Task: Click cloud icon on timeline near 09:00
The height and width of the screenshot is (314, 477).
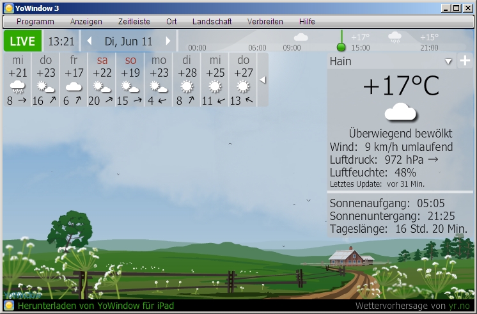Action: pos(301,38)
